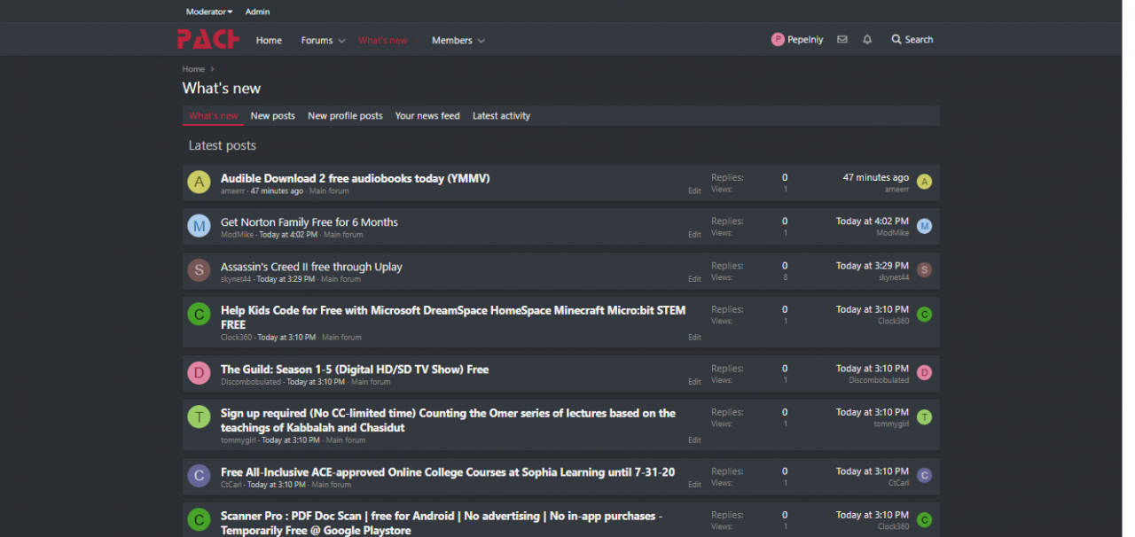Select skynet44's avatar beside Assassin's Creed thread
This screenshot has height=537, width=1135.
pos(199,271)
